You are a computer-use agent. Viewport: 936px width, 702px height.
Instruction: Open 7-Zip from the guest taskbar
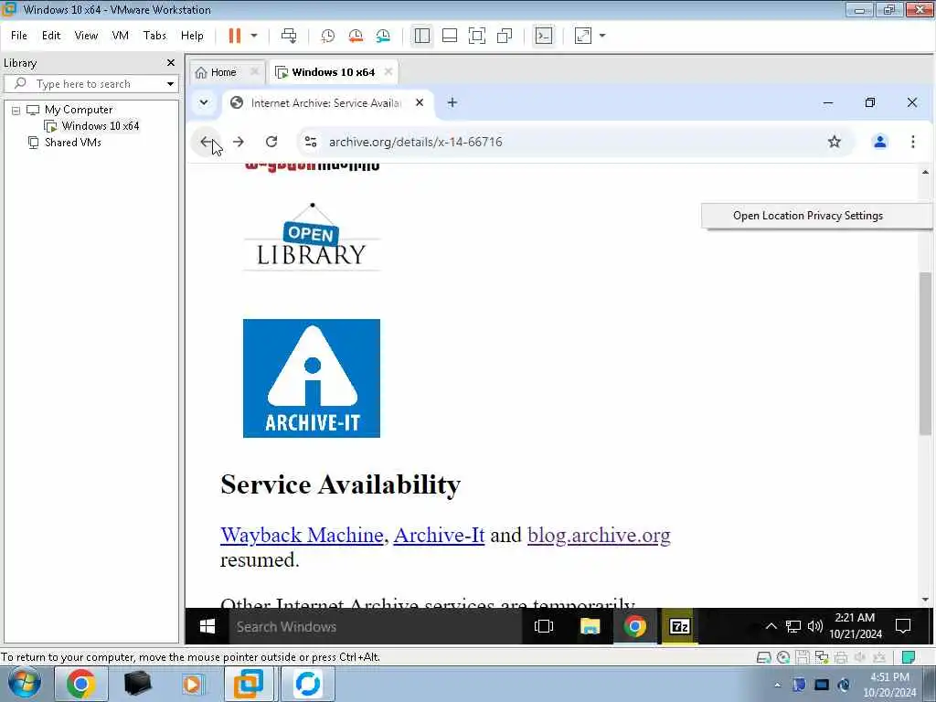[680, 627]
